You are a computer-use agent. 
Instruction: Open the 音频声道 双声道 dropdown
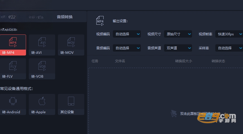point(178,48)
